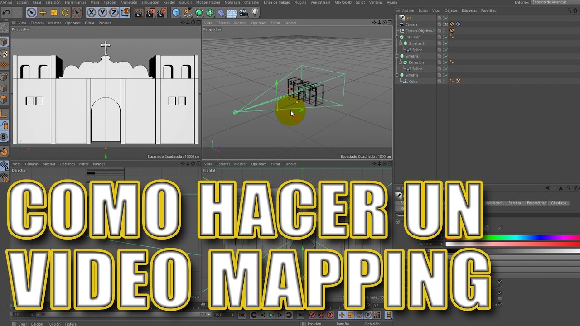The width and height of the screenshot is (580, 326).
Task: Collapse the Simetría.1 object
Action: (397, 56)
